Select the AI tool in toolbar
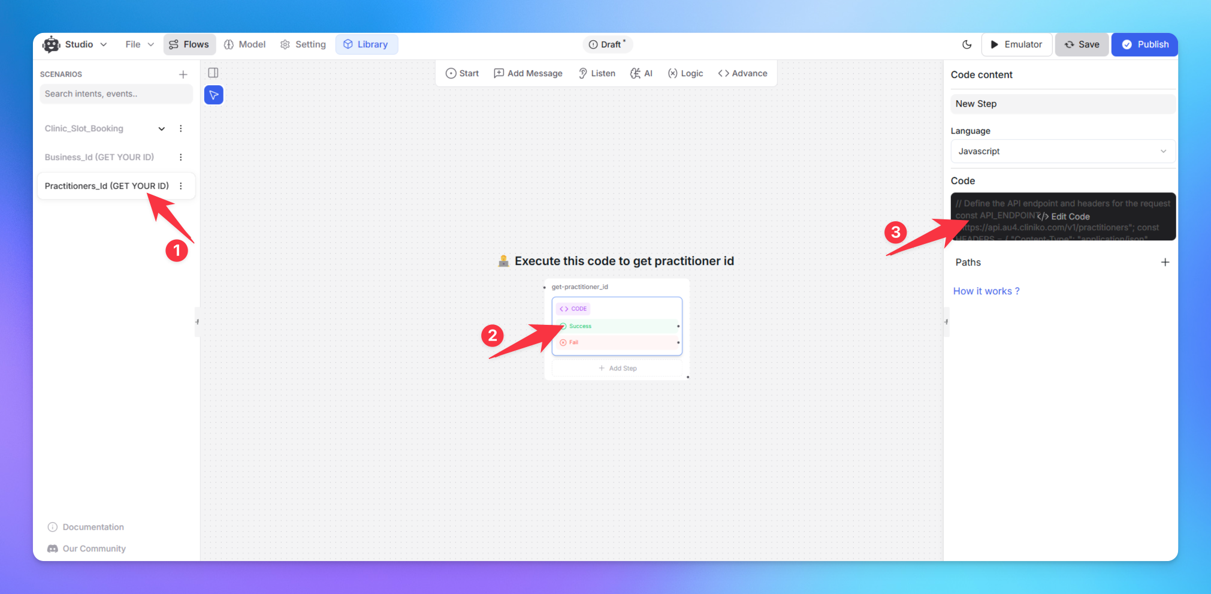This screenshot has height=594, width=1211. point(641,73)
